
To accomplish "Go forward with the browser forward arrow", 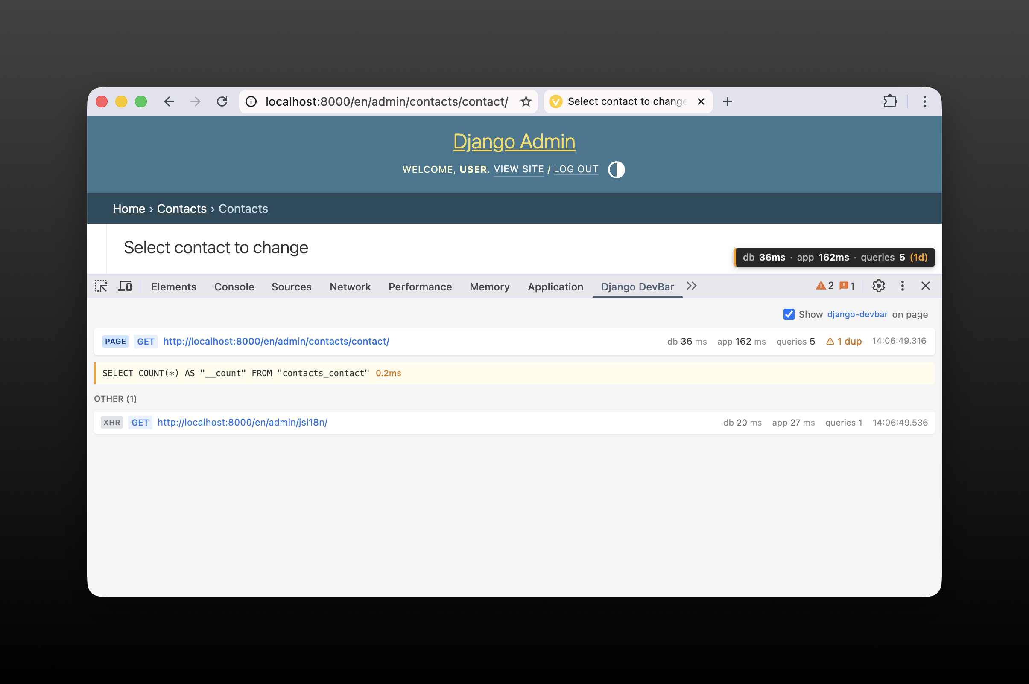I will (195, 101).
